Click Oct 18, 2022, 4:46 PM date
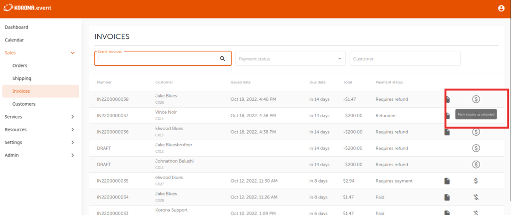Image resolution: width=511 pixels, height=215 pixels. click(x=253, y=99)
